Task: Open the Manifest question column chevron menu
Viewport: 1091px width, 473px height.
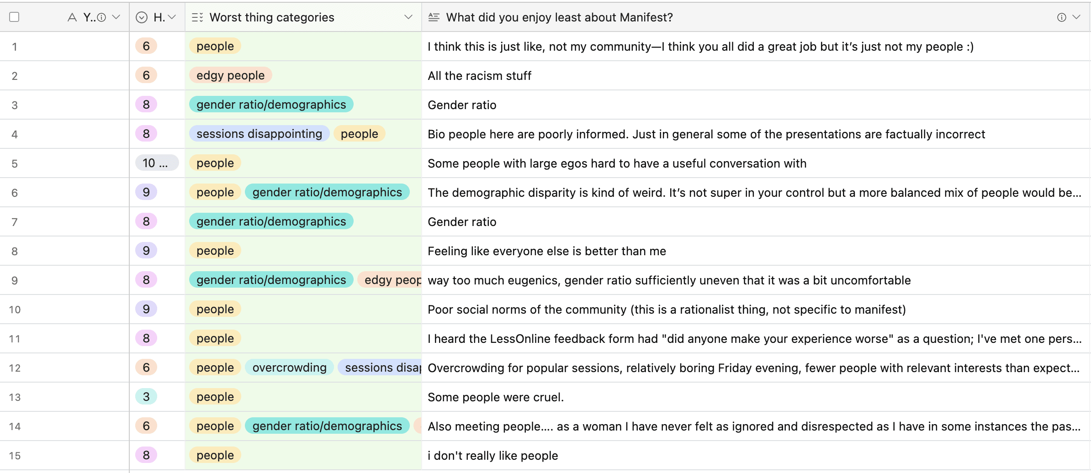Action: tap(1076, 17)
